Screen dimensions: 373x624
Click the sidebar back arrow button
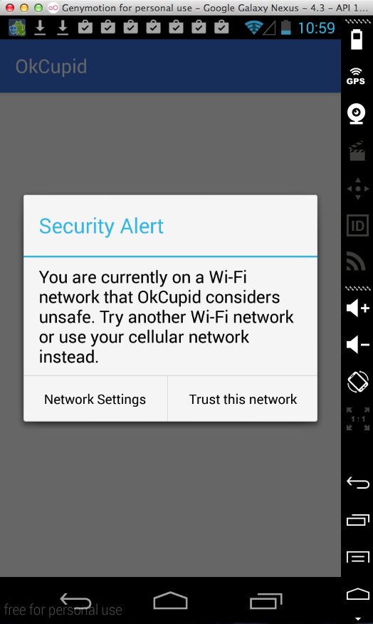tap(358, 483)
